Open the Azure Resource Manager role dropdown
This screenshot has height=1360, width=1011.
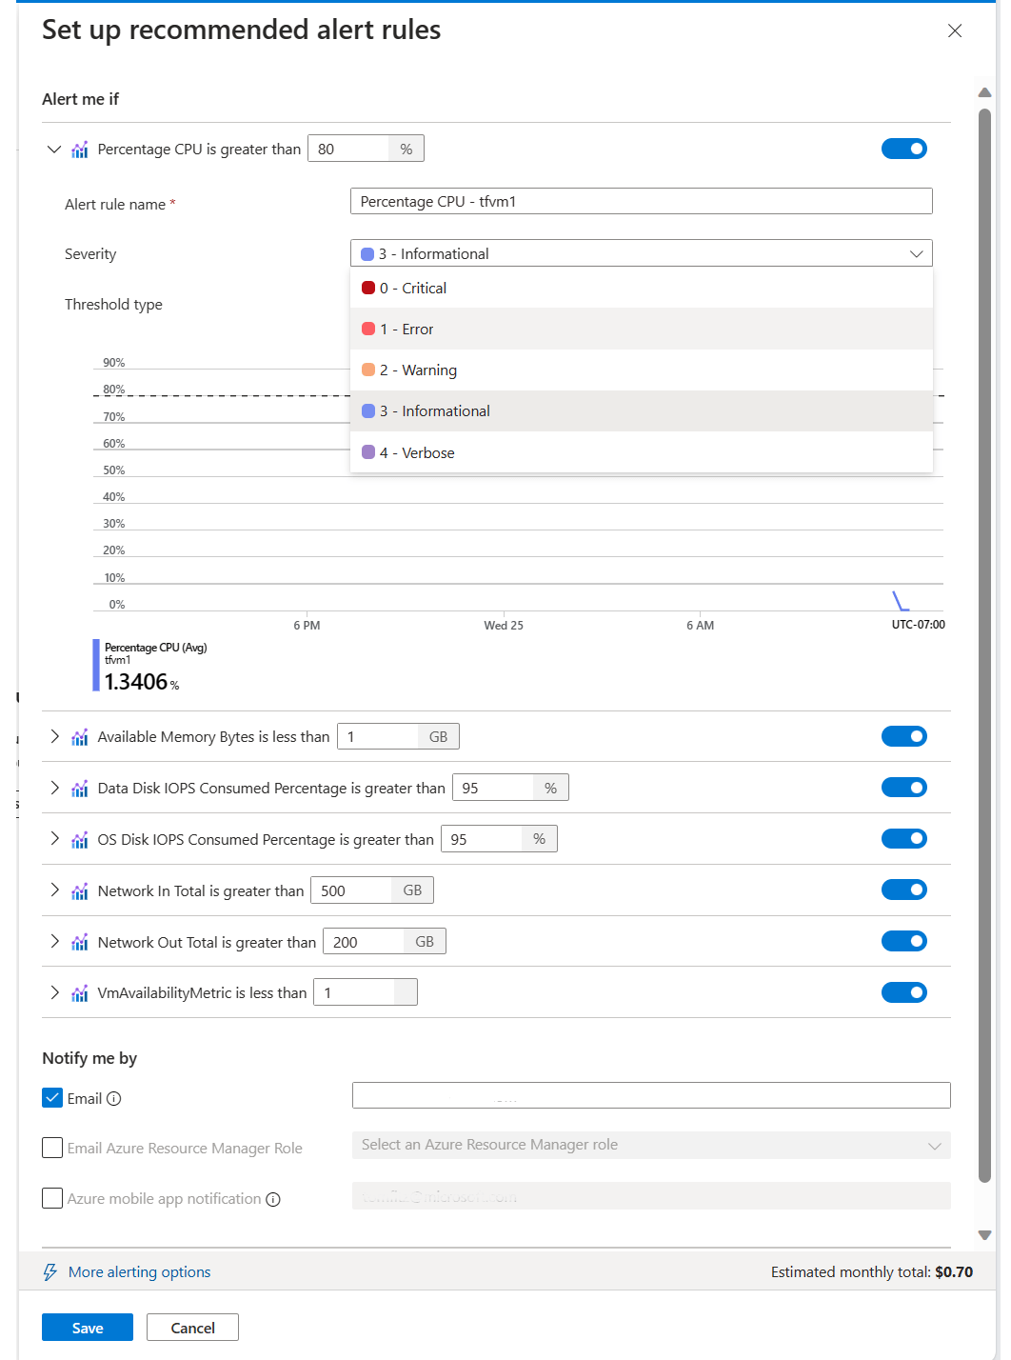pos(650,1145)
